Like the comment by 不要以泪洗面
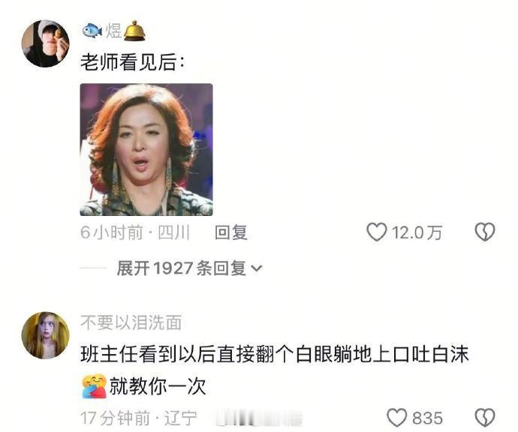The height and width of the screenshot is (432, 518). pyautogui.click(x=397, y=418)
